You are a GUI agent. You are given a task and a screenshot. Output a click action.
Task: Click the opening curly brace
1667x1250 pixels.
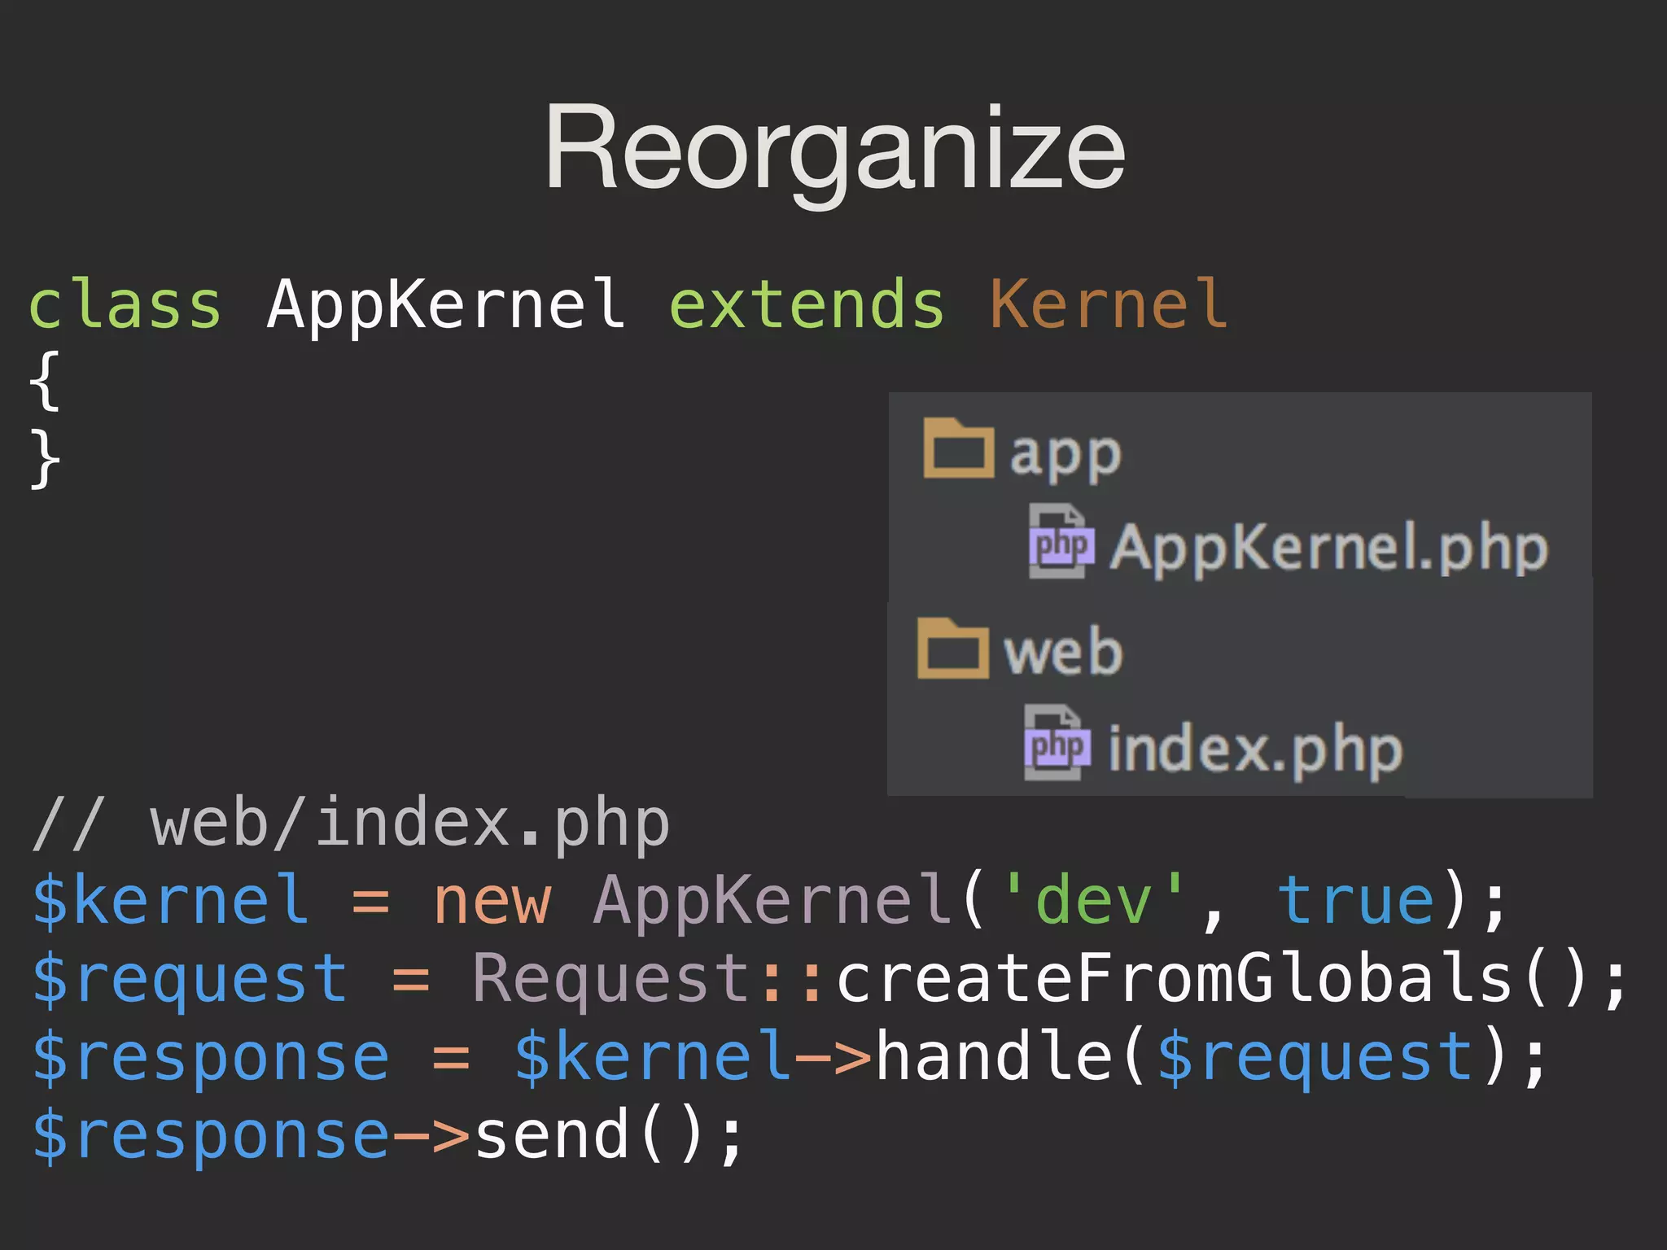(45, 380)
